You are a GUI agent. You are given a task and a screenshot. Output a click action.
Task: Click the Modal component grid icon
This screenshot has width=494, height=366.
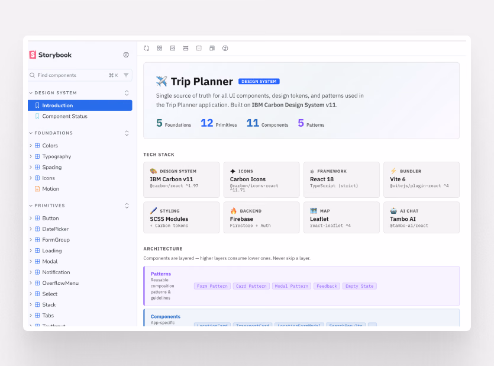coord(37,261)
